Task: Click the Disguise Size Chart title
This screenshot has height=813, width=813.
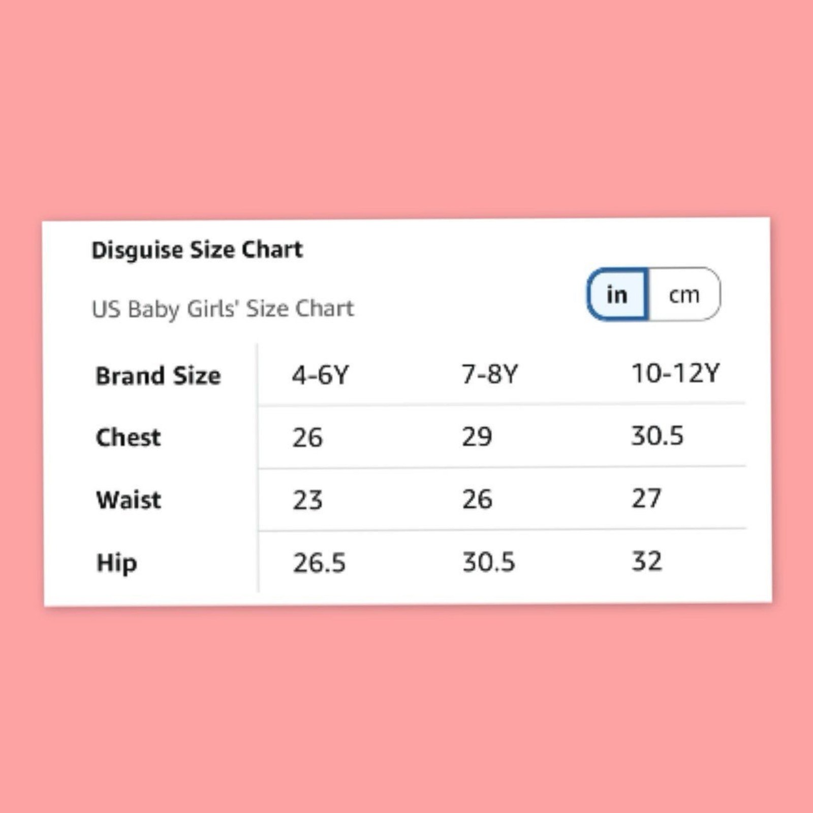Action: (197, 250)
